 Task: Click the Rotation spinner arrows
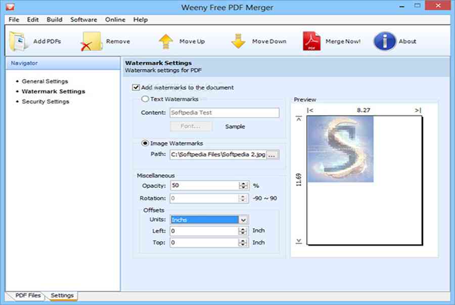click(243, 198)
